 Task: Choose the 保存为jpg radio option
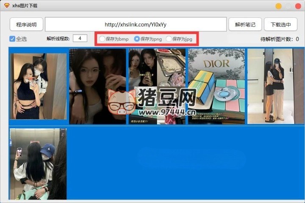(x=169, y=39)
